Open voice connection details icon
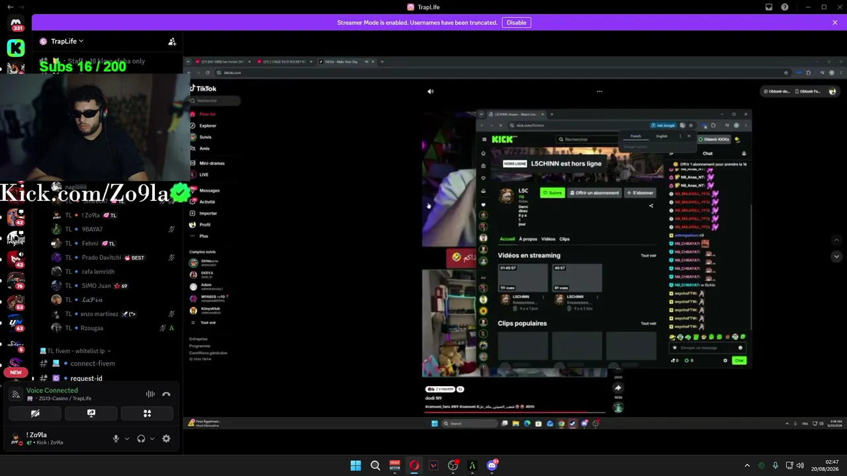 pyautogui.click(x=16, y=394)
